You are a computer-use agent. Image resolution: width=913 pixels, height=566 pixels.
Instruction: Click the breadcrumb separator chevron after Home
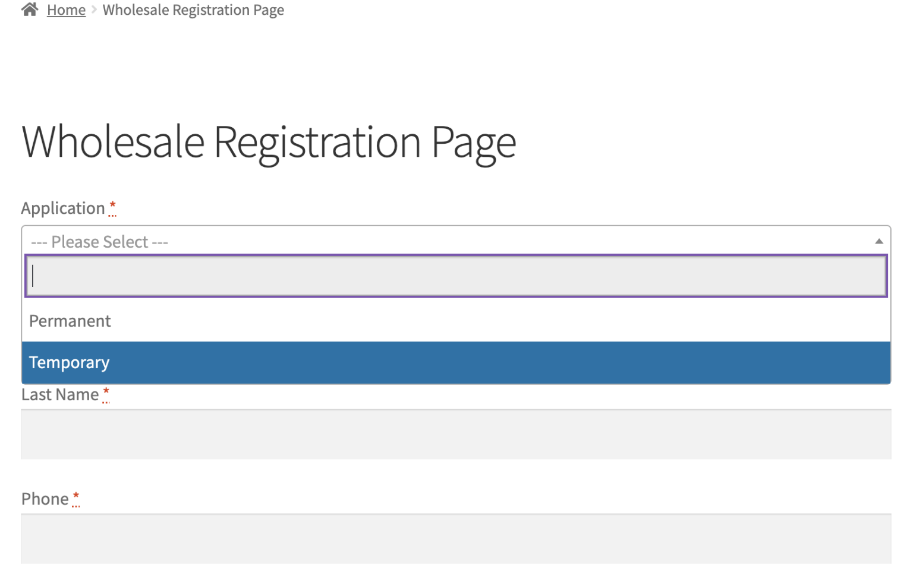click(93, 10)
